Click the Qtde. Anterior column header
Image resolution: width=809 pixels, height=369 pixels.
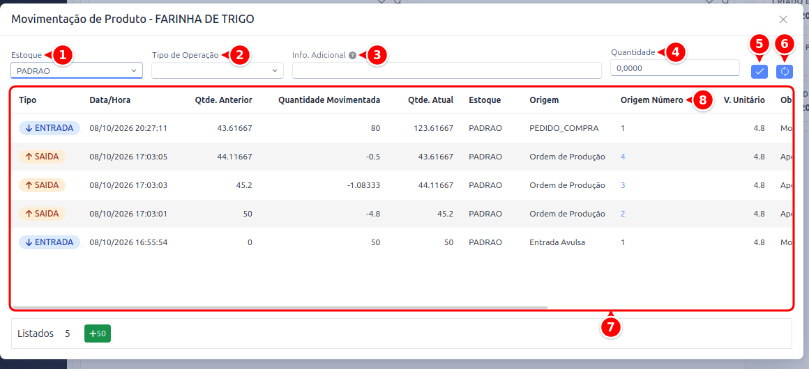[223, 100]
